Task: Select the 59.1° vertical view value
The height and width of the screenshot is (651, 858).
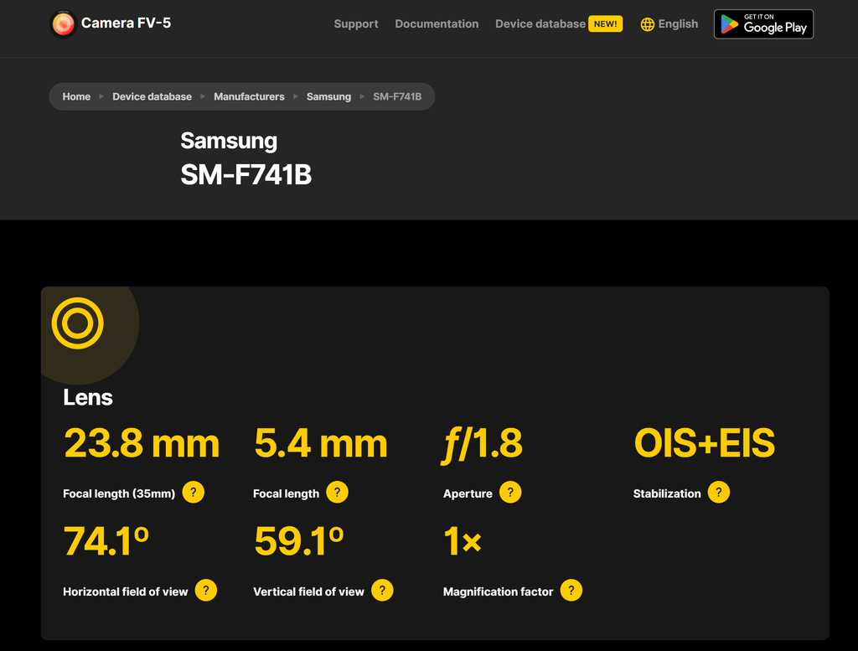Action: click(299, 541)
